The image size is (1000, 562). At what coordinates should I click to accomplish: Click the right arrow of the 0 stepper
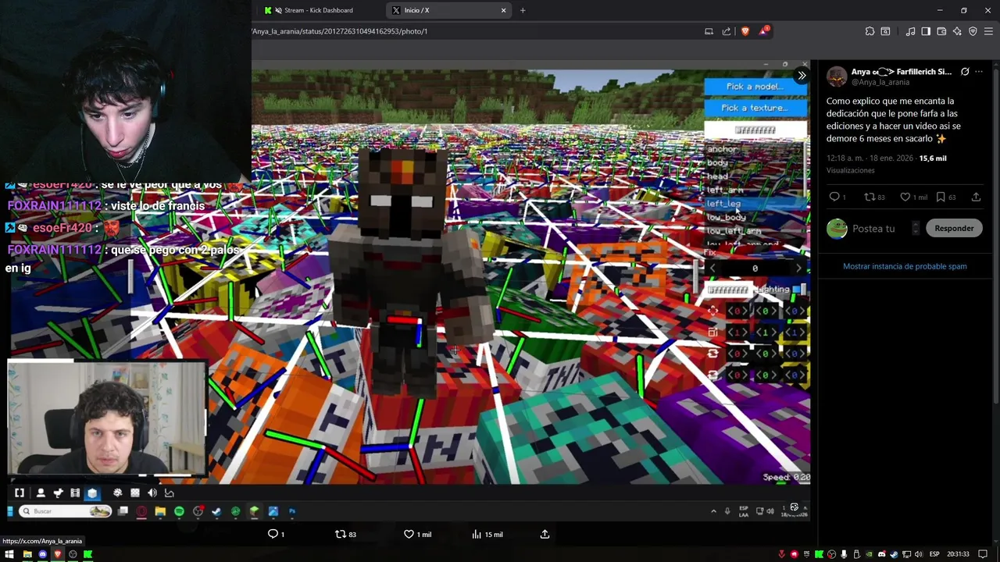coord(798,269)
